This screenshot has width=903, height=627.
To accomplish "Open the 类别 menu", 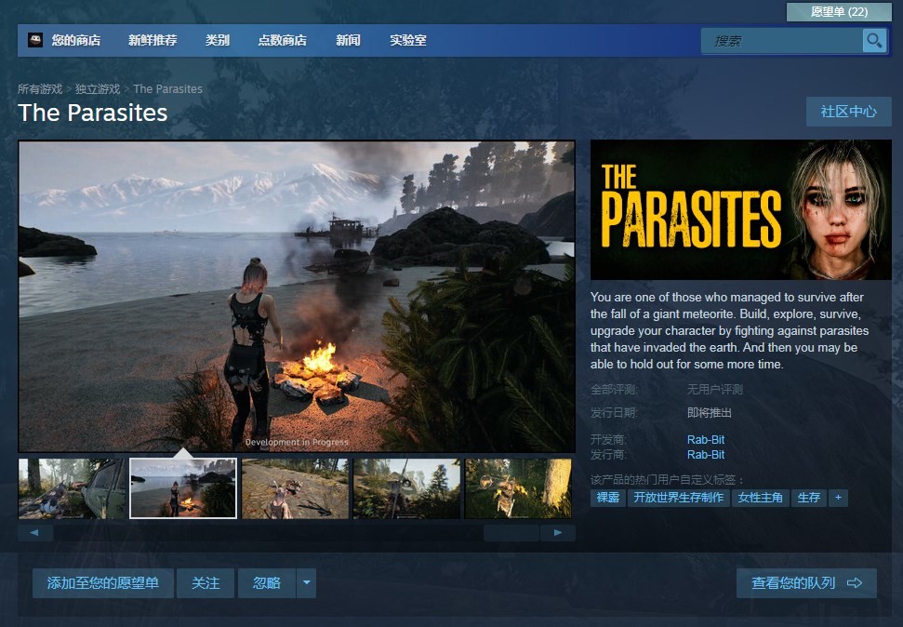I will point(217,40).
